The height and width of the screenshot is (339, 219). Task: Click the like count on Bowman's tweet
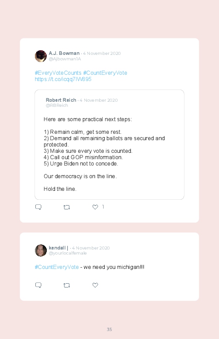click(103, 207)
